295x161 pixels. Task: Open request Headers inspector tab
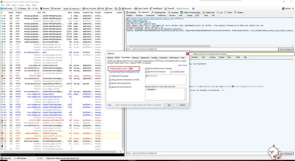(x=129, y=15)
